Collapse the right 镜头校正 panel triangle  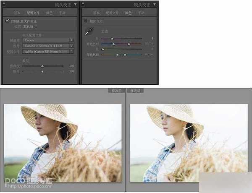click(x=155, y=5)
